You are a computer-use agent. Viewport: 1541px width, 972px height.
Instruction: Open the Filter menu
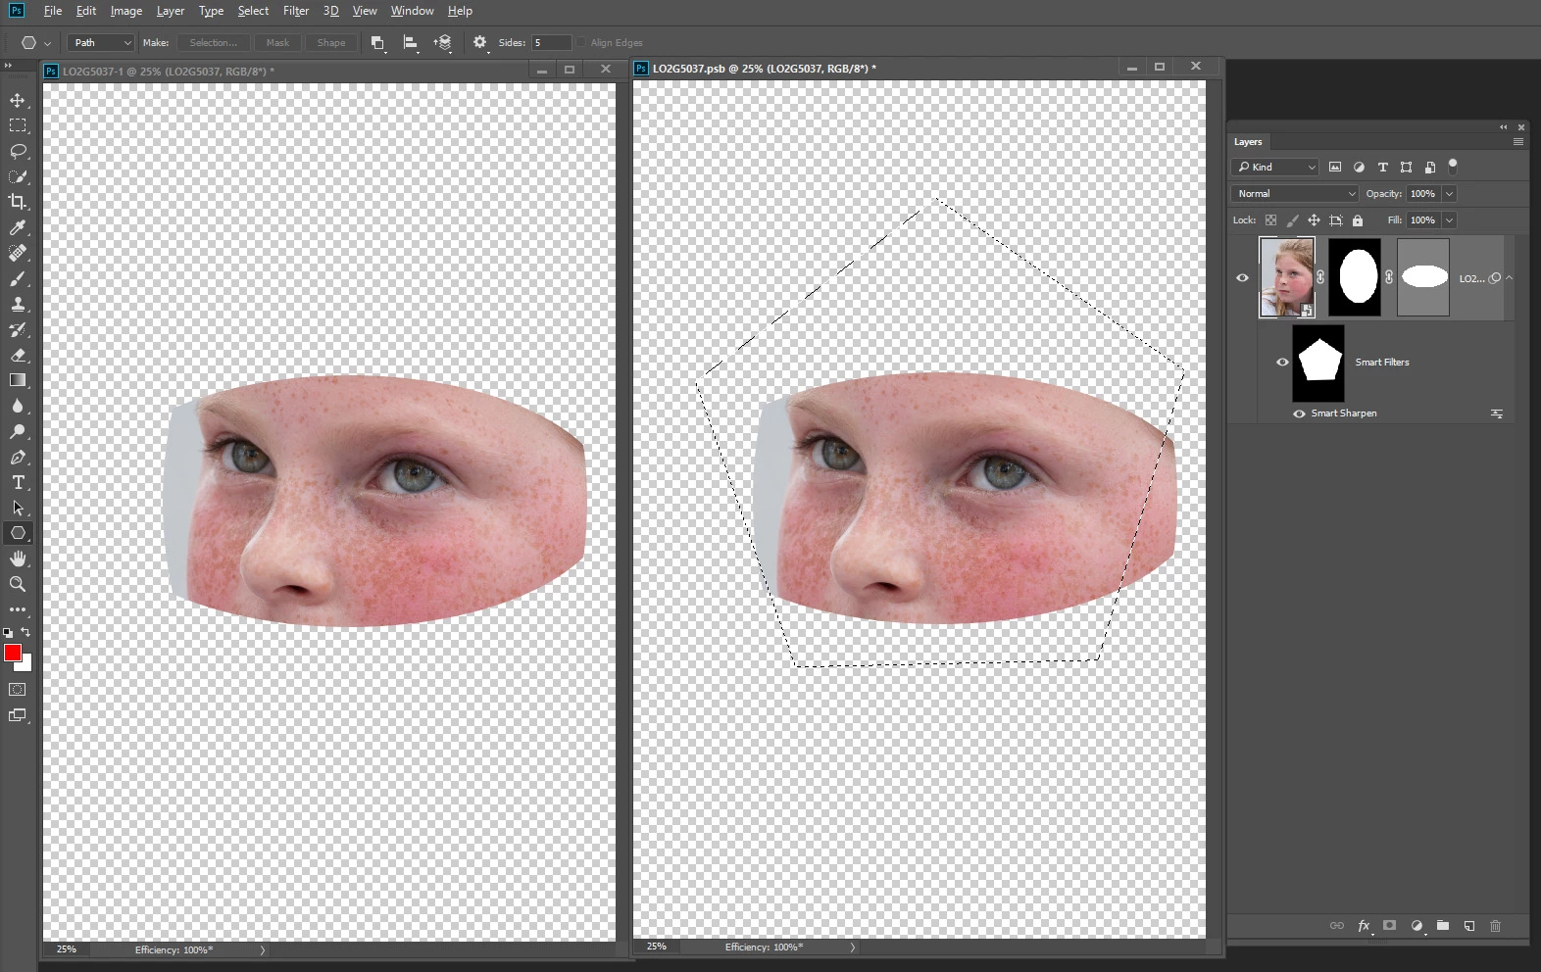296,11
